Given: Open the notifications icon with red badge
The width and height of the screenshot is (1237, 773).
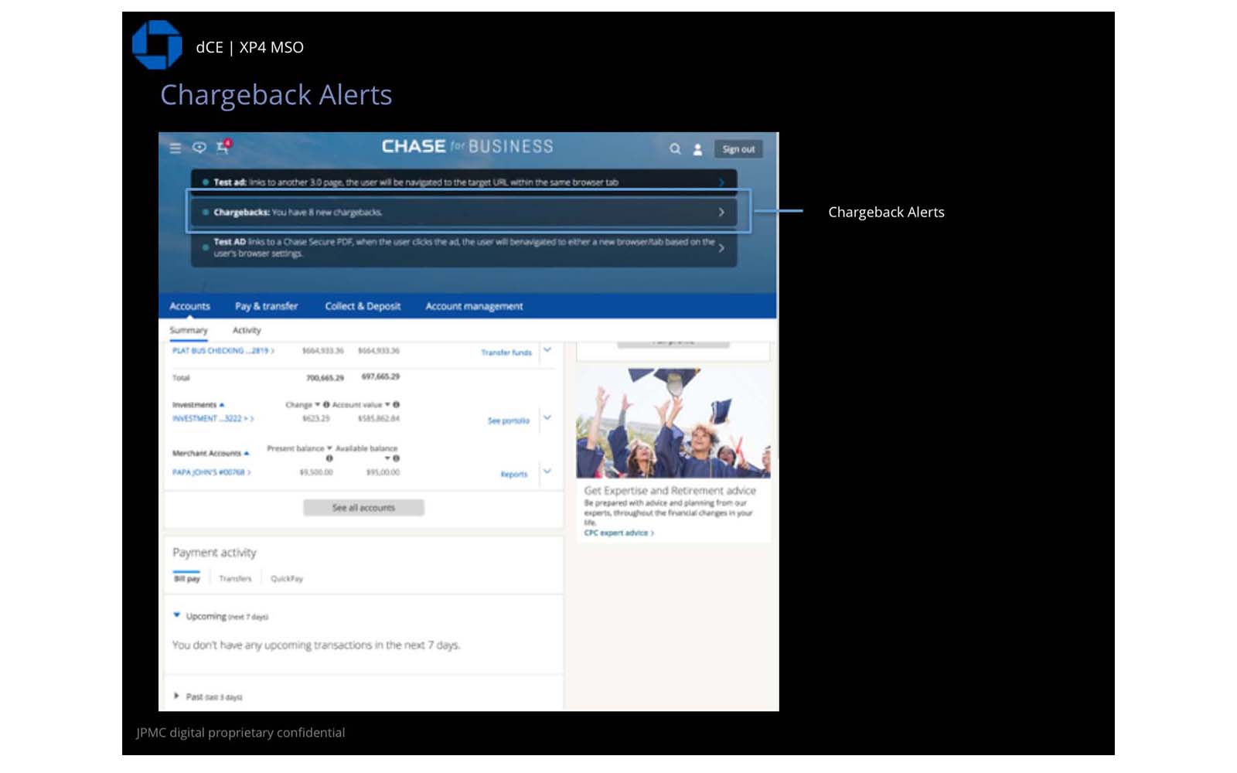Looking at the screenshot, I should point(223,146).
